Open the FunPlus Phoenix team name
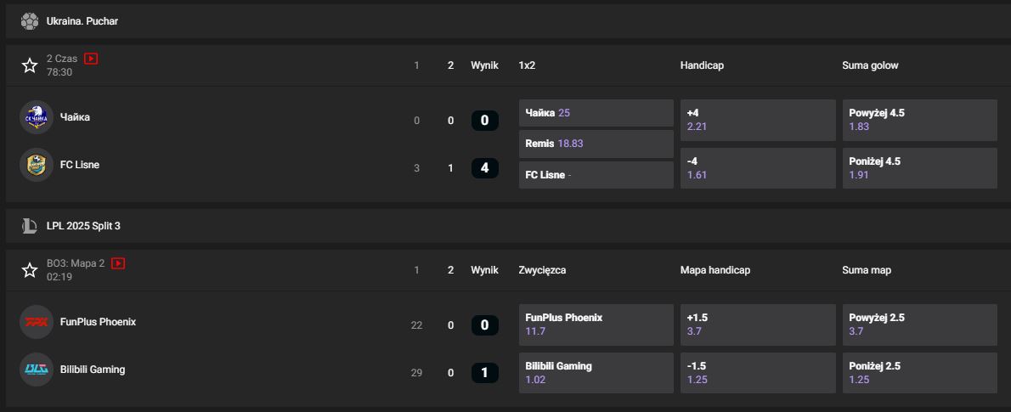1011x412 pixels. pos(98,322)
